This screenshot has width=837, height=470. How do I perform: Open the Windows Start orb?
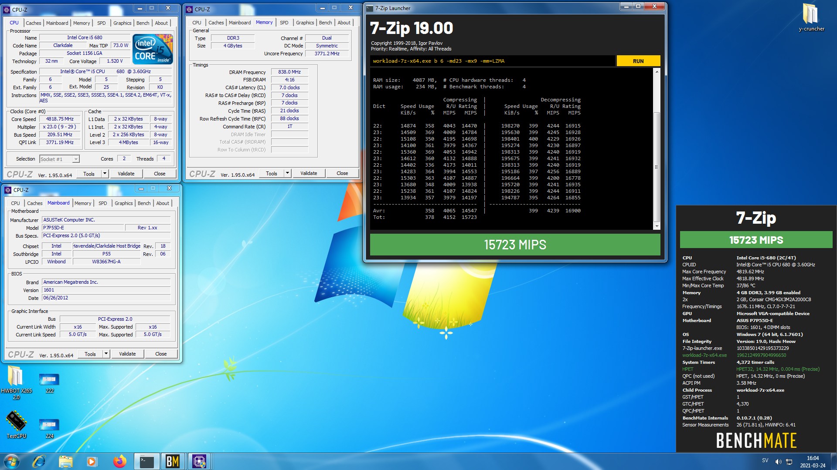(x=12, y=461)
